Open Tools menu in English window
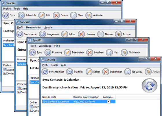Screen dimensions: 162x116 [x=17, y=9]
